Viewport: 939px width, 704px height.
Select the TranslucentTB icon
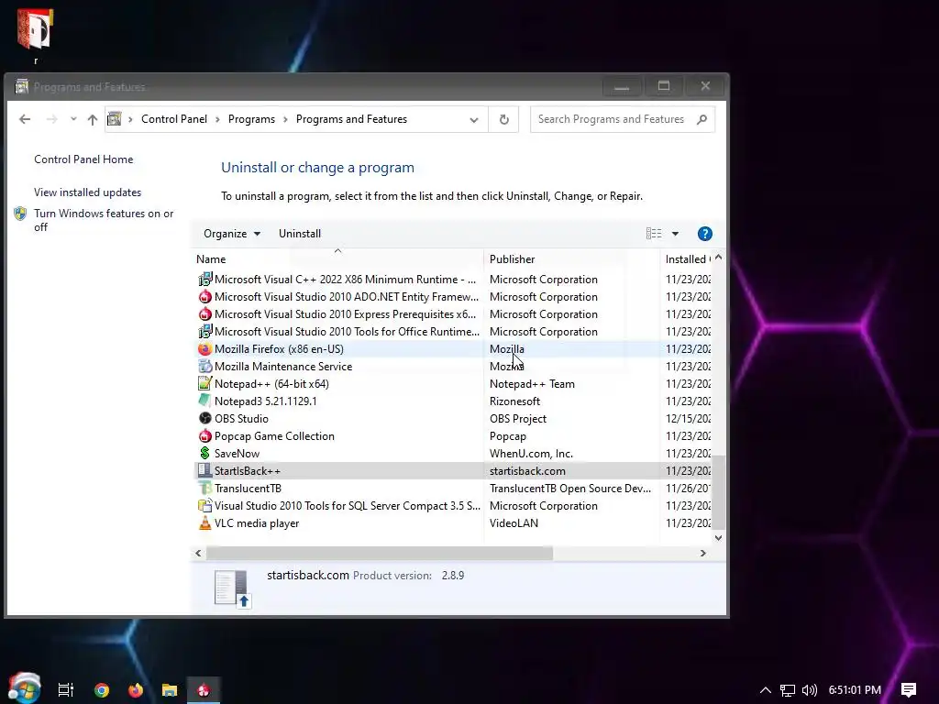tap(204, 488)
